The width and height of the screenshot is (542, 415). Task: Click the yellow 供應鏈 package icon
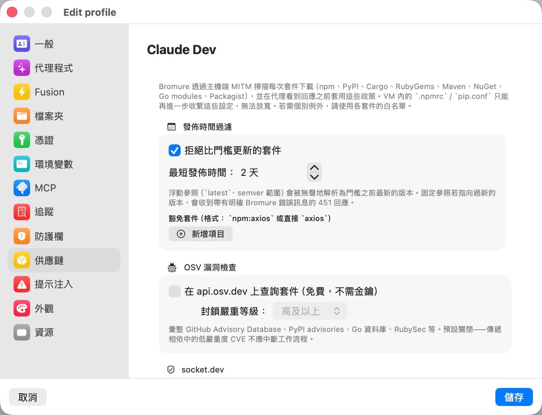pos(22,260)
